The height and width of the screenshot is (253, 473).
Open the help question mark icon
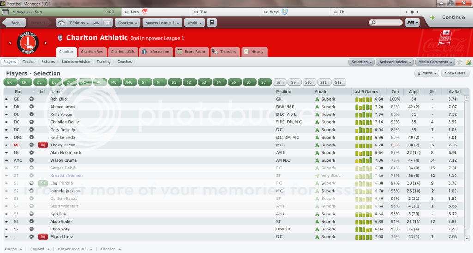[x=212, y=23]
